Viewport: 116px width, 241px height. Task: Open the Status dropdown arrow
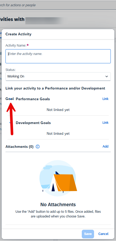[107, 76]
